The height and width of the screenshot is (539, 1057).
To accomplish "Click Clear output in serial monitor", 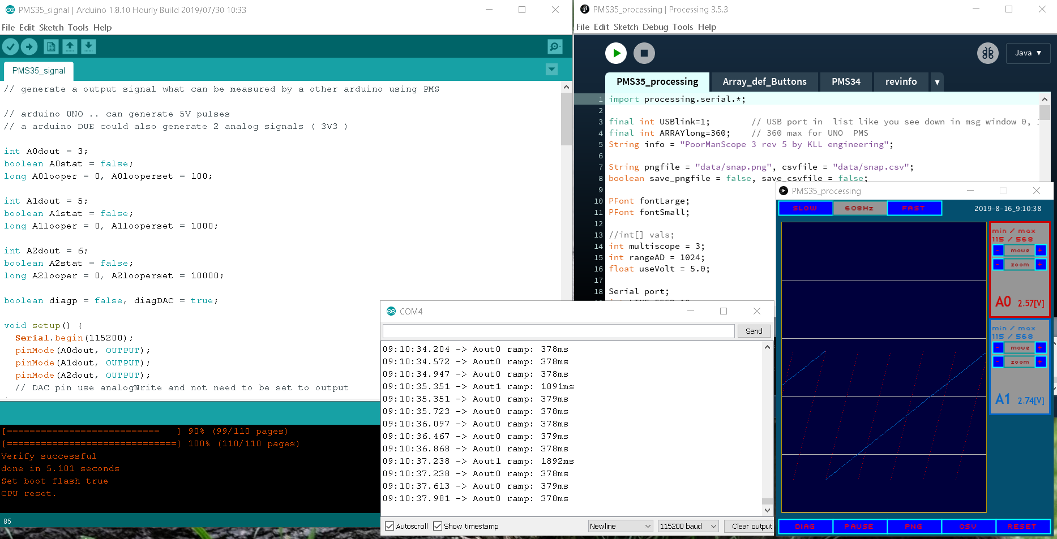I will tap(751, 526).
